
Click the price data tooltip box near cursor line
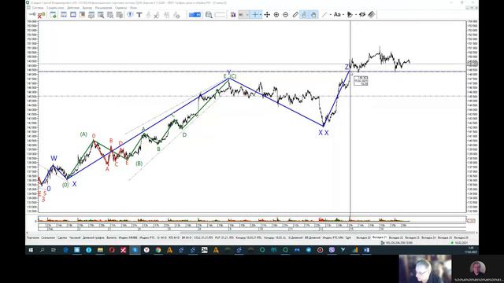click(361, 80)
